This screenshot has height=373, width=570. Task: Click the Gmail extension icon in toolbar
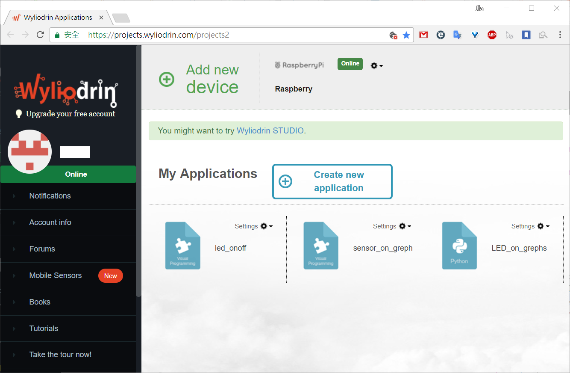tap(423, 35)
